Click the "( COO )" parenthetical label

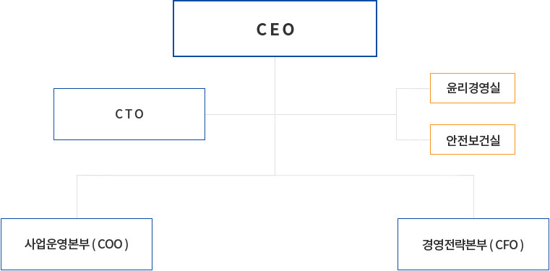click(110, 245)
